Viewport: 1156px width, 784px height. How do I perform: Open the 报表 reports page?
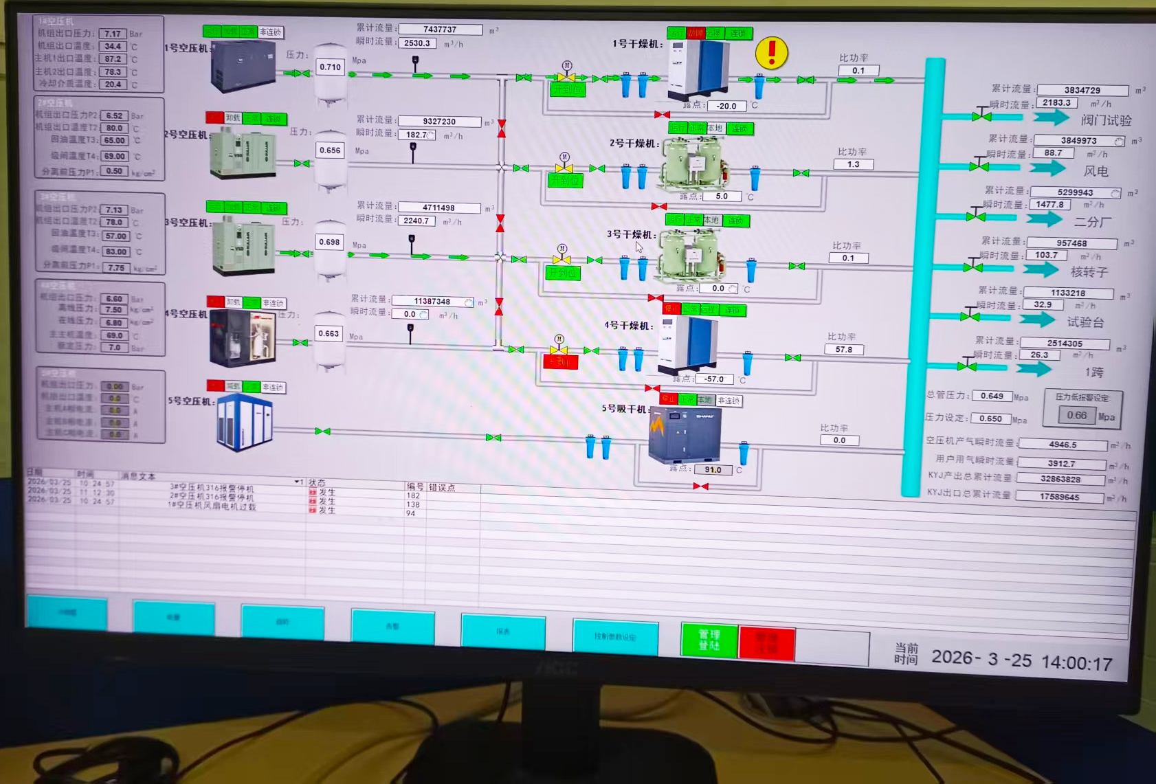pos(502,631)
